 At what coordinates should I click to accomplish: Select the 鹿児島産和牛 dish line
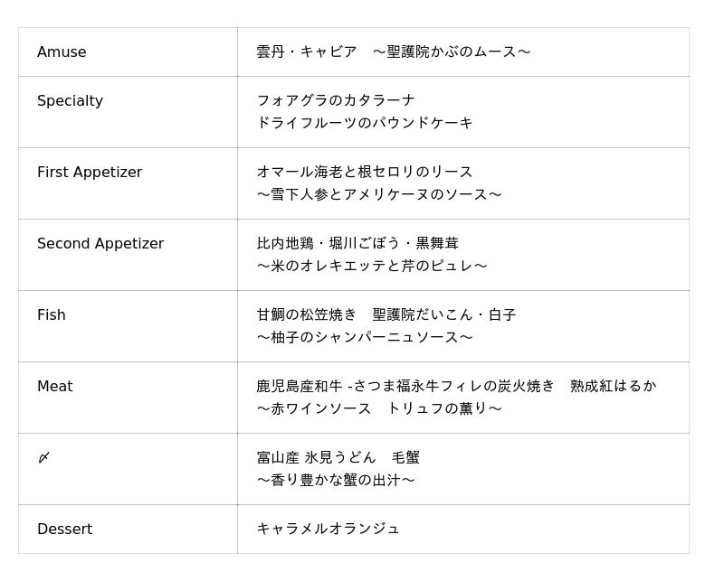456,386
